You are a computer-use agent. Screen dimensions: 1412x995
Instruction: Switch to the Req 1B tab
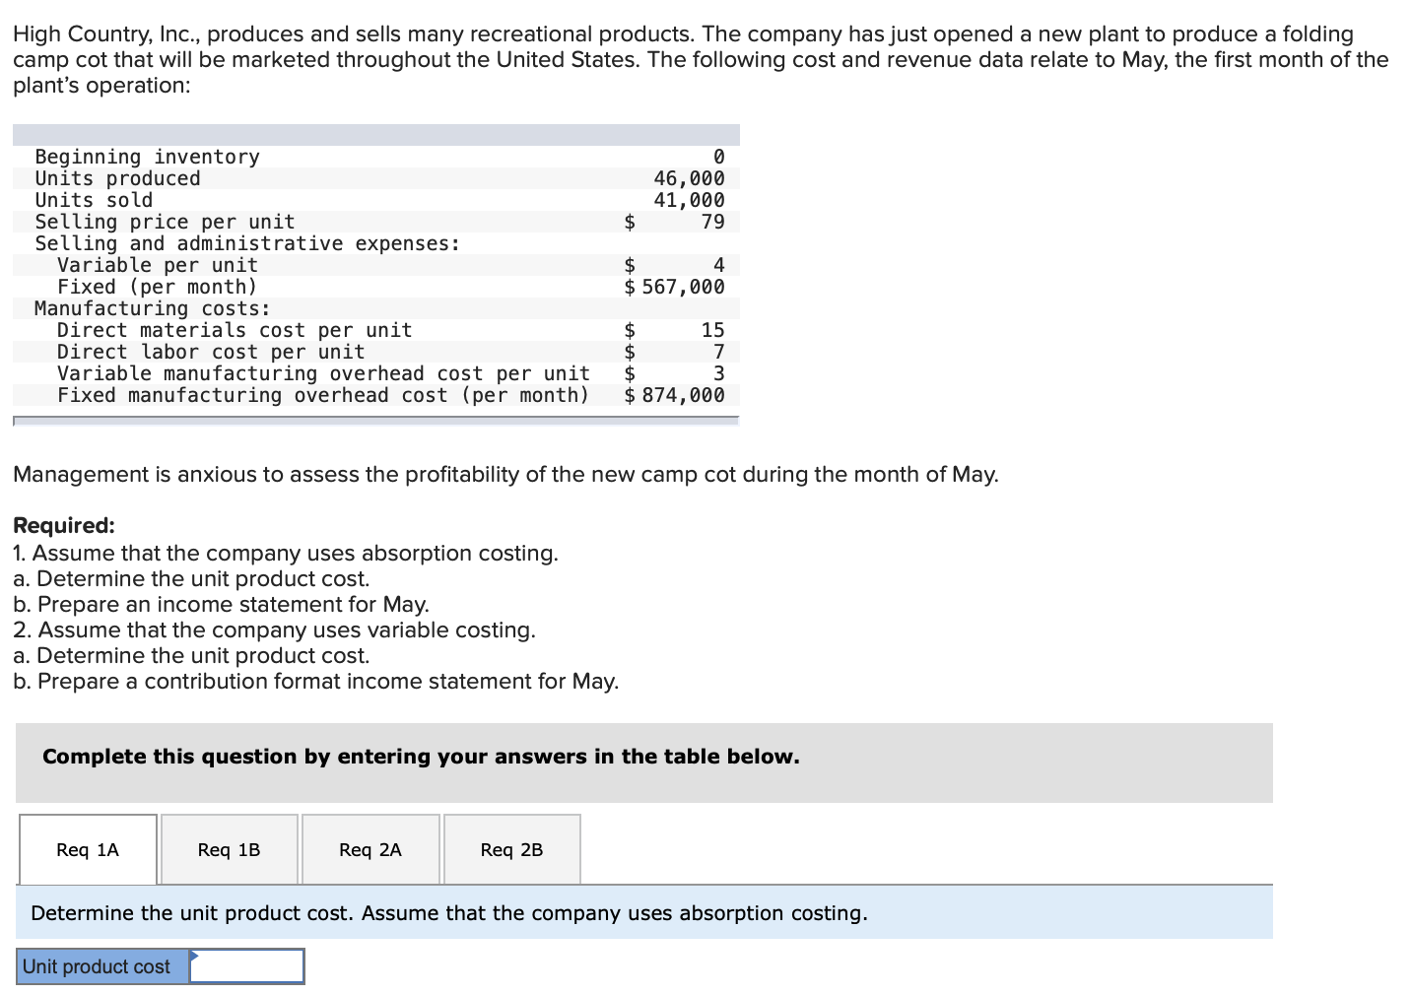[x=230, y=849]
